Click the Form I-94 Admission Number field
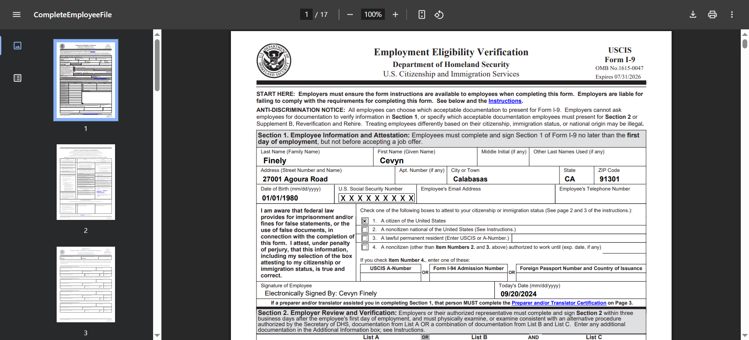The image size is (749, 340). tap(468, 277)
